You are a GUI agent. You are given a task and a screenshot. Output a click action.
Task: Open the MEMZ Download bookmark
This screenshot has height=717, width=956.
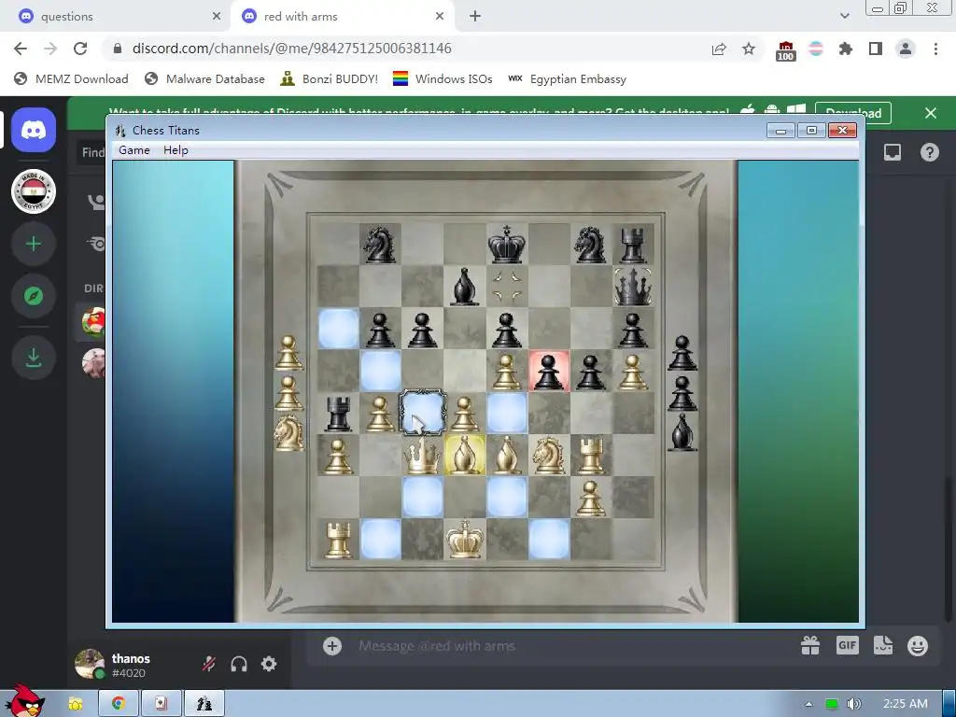pos(71,78)
